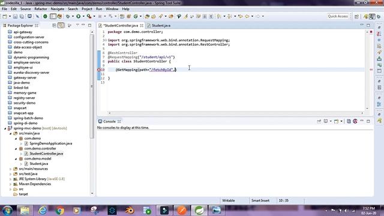This screenshot has height=216, width=384.
Task: Expand the Maven Dependencies node
Action: [11, 184]
